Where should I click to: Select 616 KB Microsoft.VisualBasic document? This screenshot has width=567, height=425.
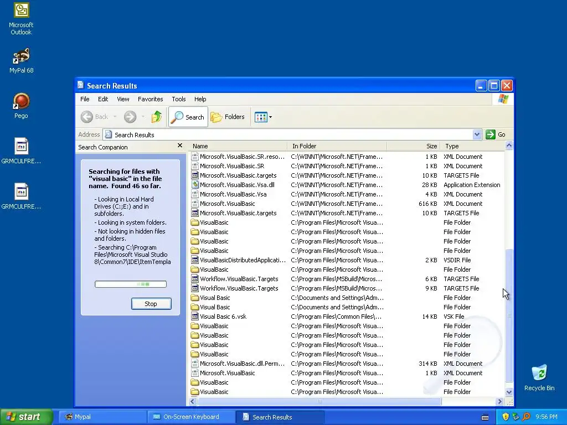point(228,204)
